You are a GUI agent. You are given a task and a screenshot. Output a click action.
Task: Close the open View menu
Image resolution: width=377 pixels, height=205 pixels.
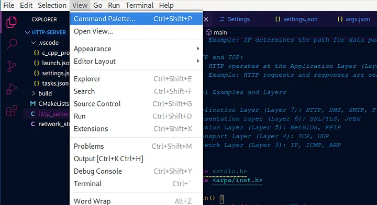coord(80,5)
